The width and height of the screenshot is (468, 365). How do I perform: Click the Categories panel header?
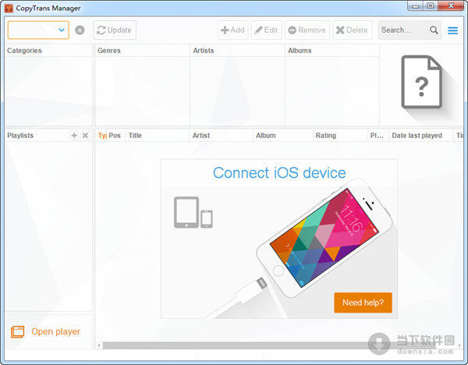48,51
